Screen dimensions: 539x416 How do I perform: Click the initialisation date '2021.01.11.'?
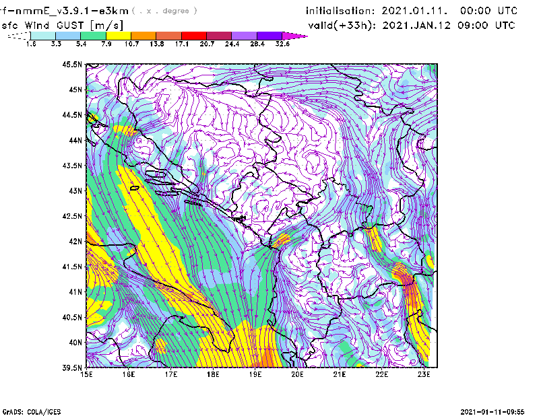[414, 11]
